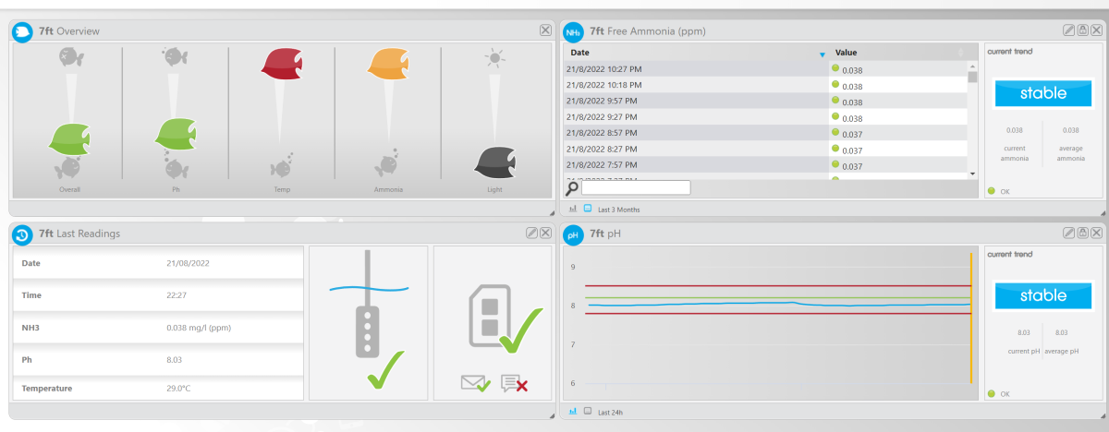Select the 21/8/2022 9:27 PM row
Viewport: 1109px width, 432px height.
click(765, 117)
